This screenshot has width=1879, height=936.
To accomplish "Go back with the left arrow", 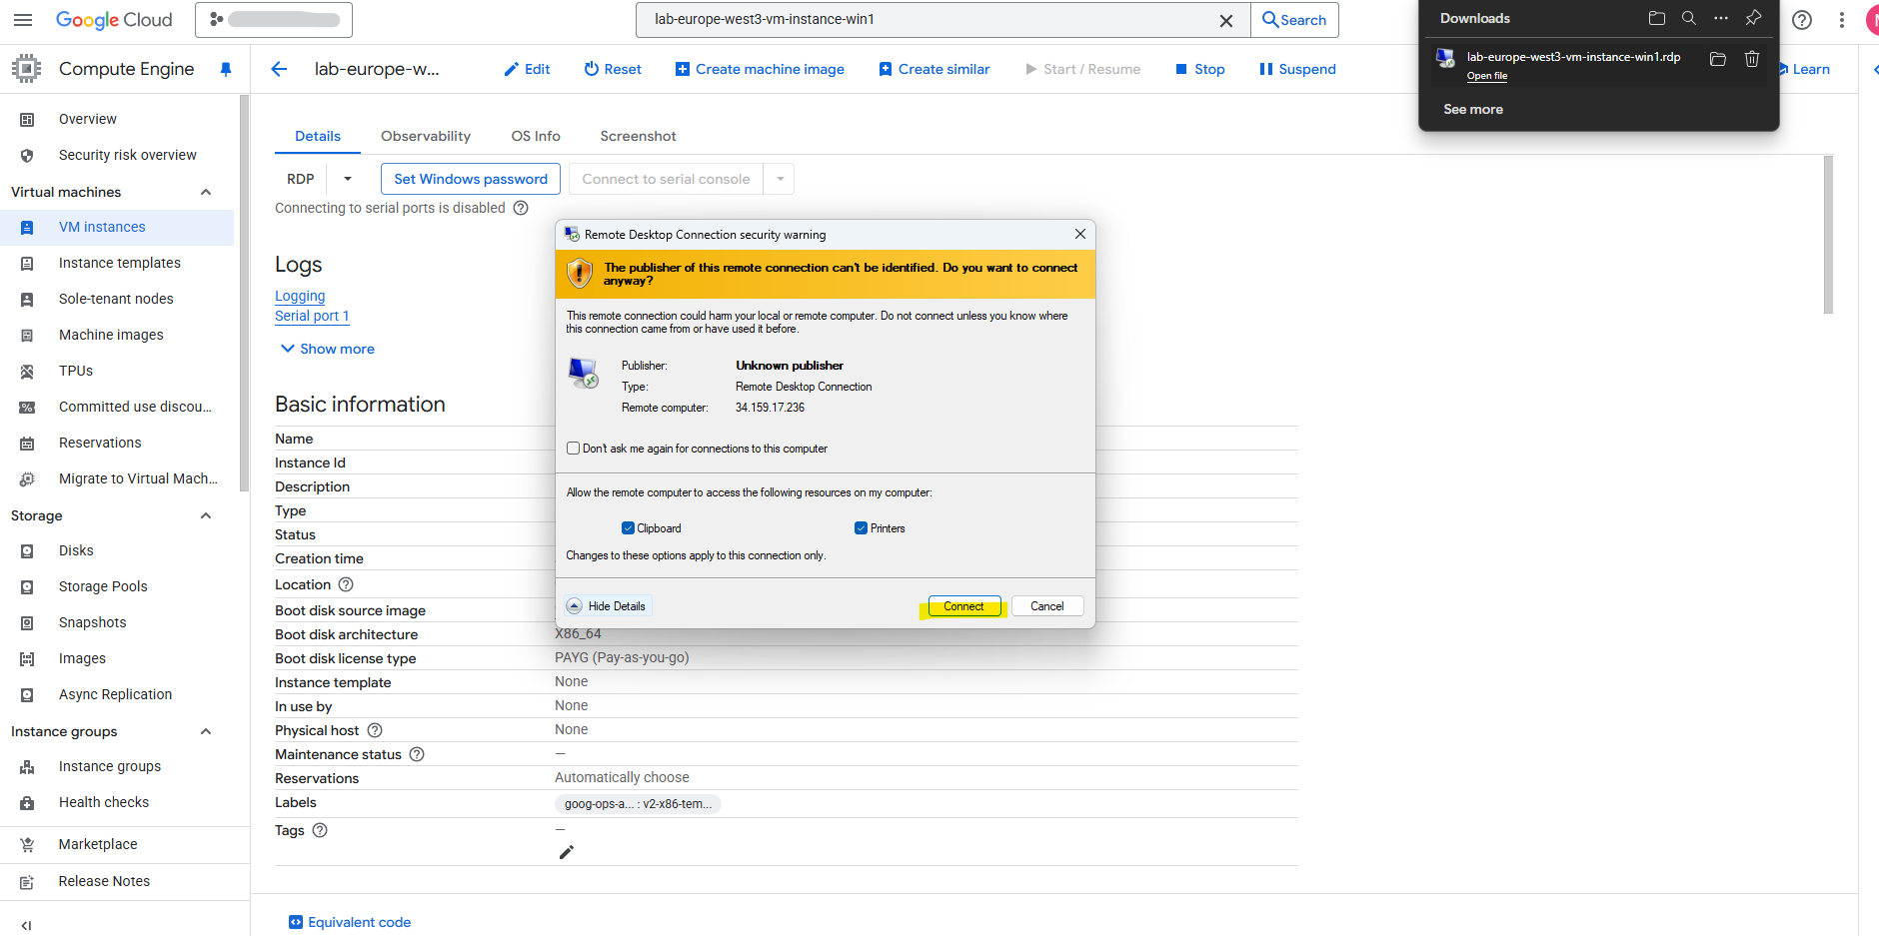I will point(279,69).
